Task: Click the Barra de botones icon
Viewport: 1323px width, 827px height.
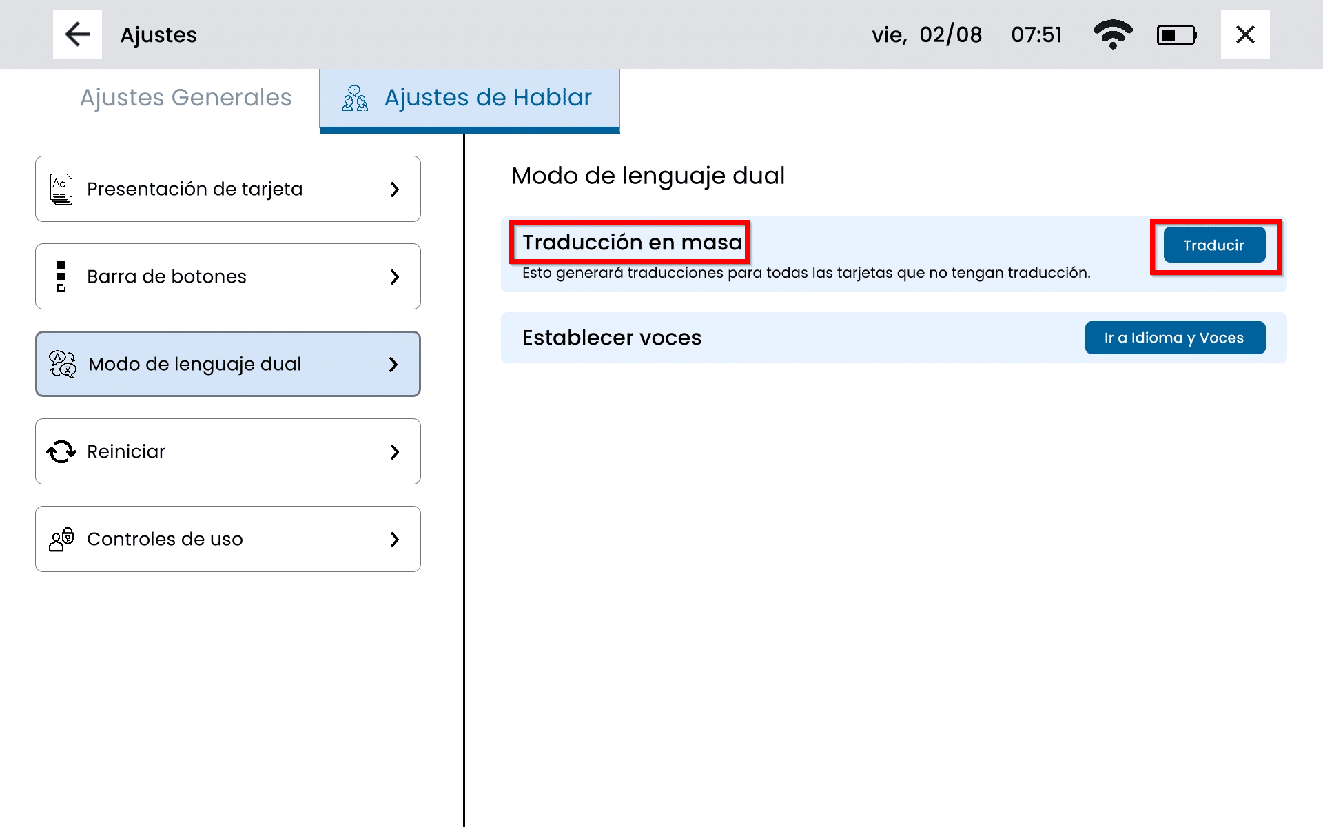Action: click(61, 276)
